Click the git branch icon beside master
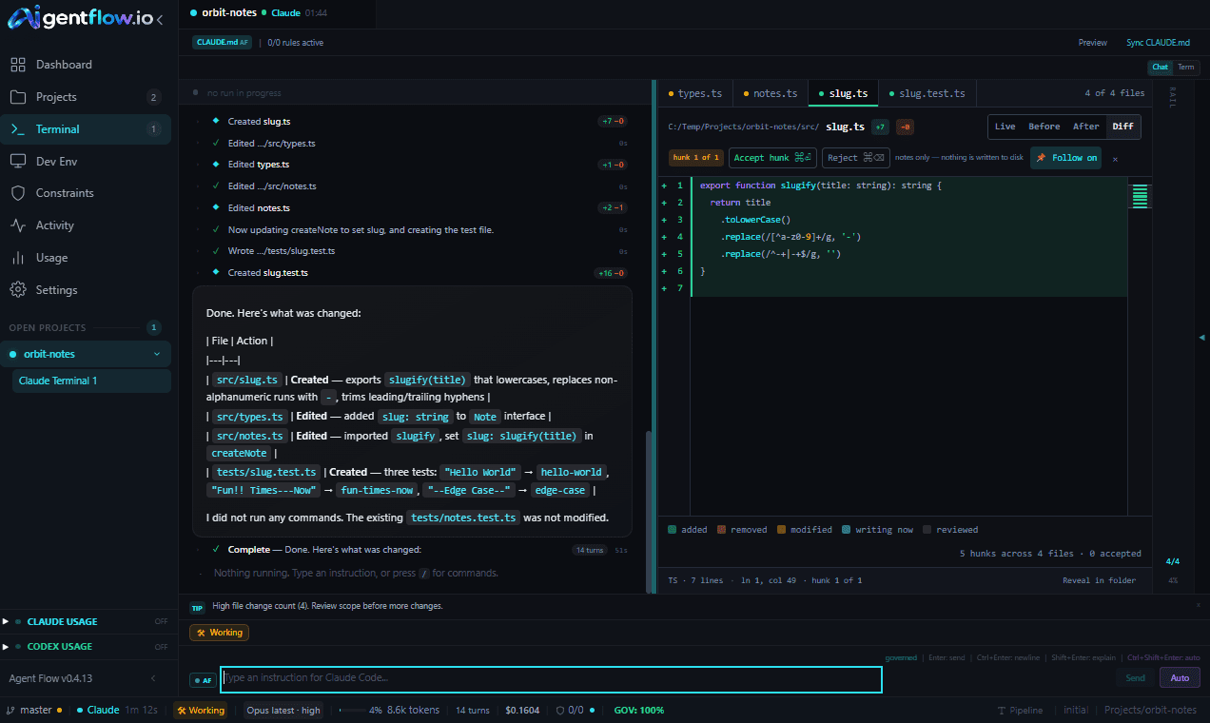 [10, 711]
